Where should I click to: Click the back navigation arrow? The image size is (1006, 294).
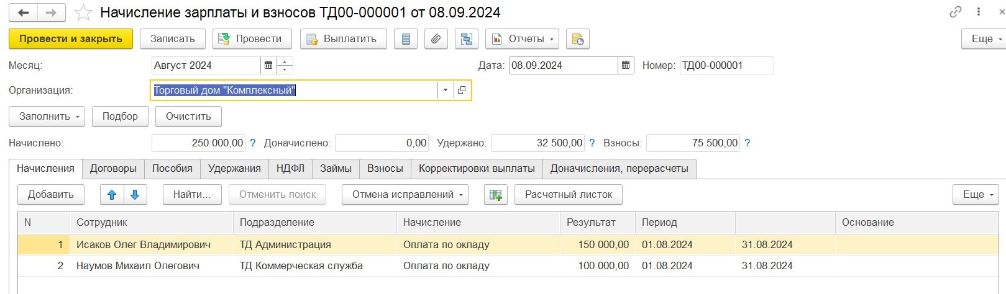(24, 12)
